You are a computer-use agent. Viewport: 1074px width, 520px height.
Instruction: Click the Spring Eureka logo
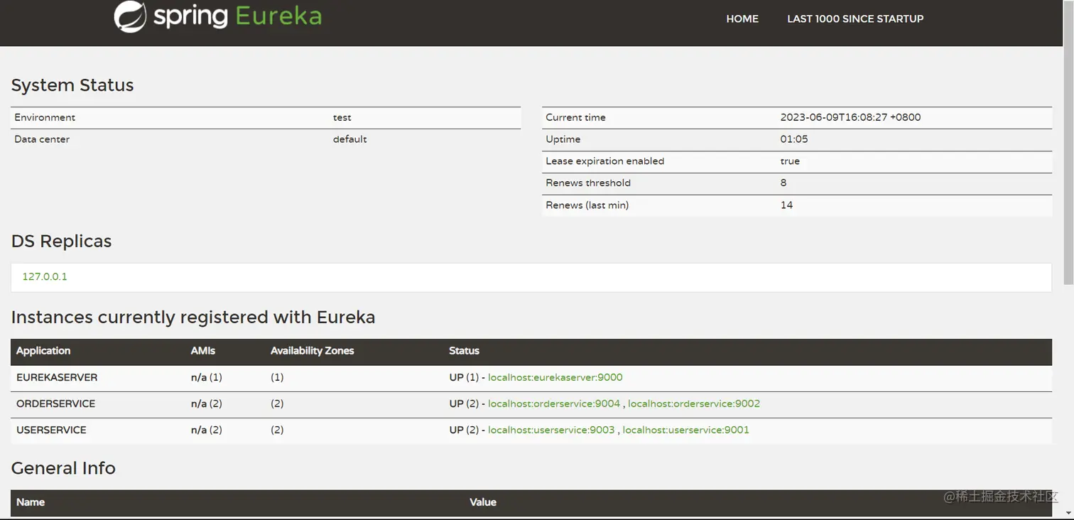point(218,17)
